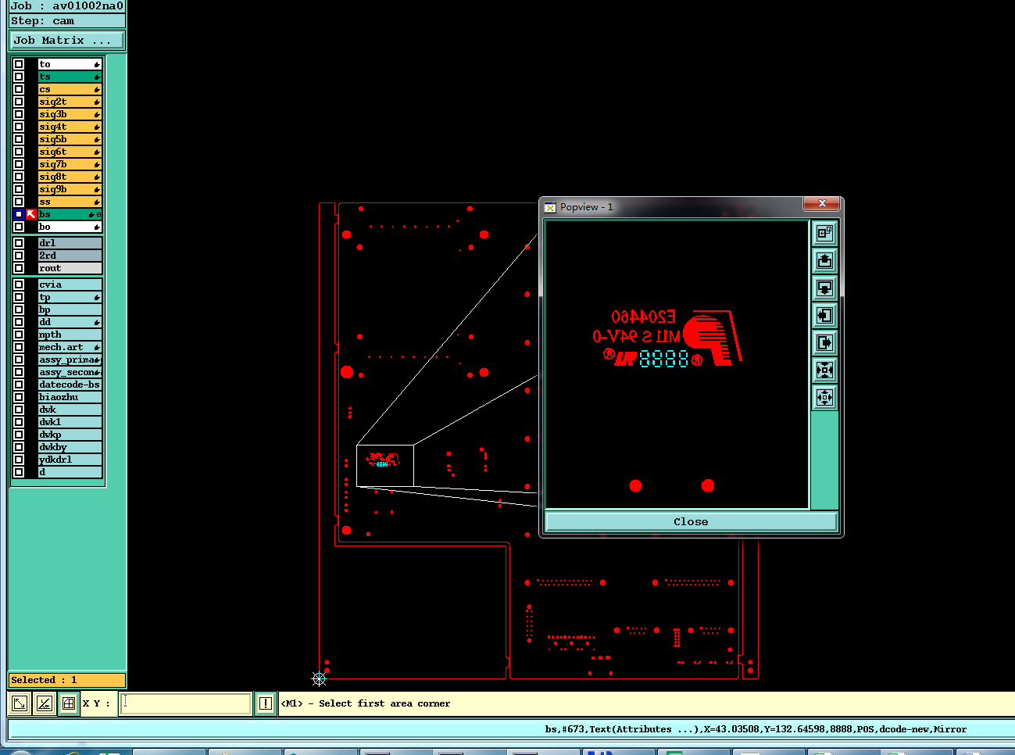Image resolution: width=1015 pixels, height=755 pixels.
Task: Toggle the checked box for layer bs
Action: point(19,214)
